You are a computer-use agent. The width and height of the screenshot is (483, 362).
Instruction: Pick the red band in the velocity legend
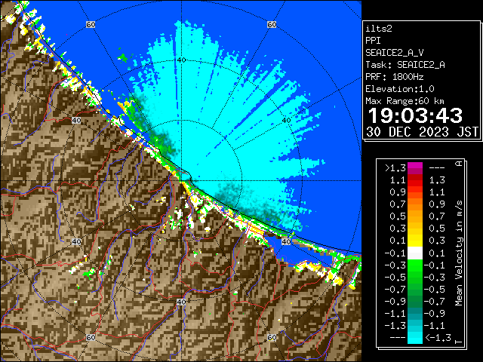[x=415, y=181]
